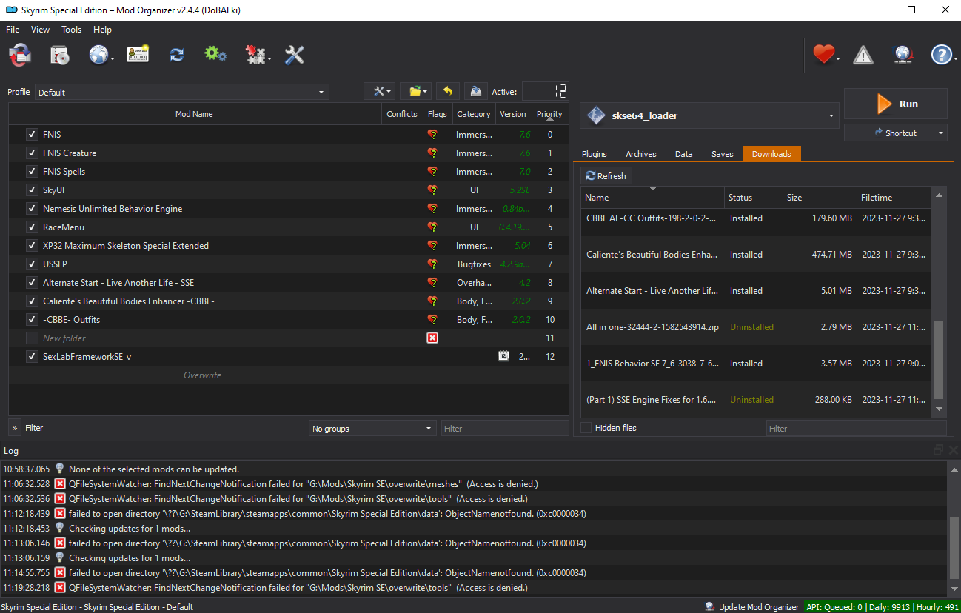Click the lightbulb icon on the 10:58:37 log entry
This screenshot has width=961, height=613.
(x=60, y=469)
